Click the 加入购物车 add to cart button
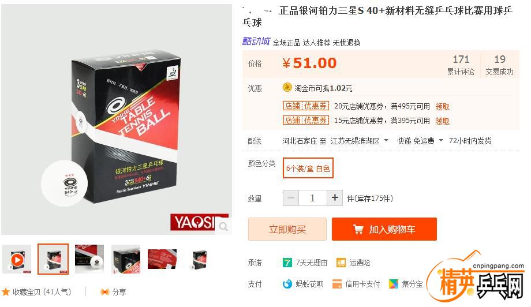 [x=384, y=229]
